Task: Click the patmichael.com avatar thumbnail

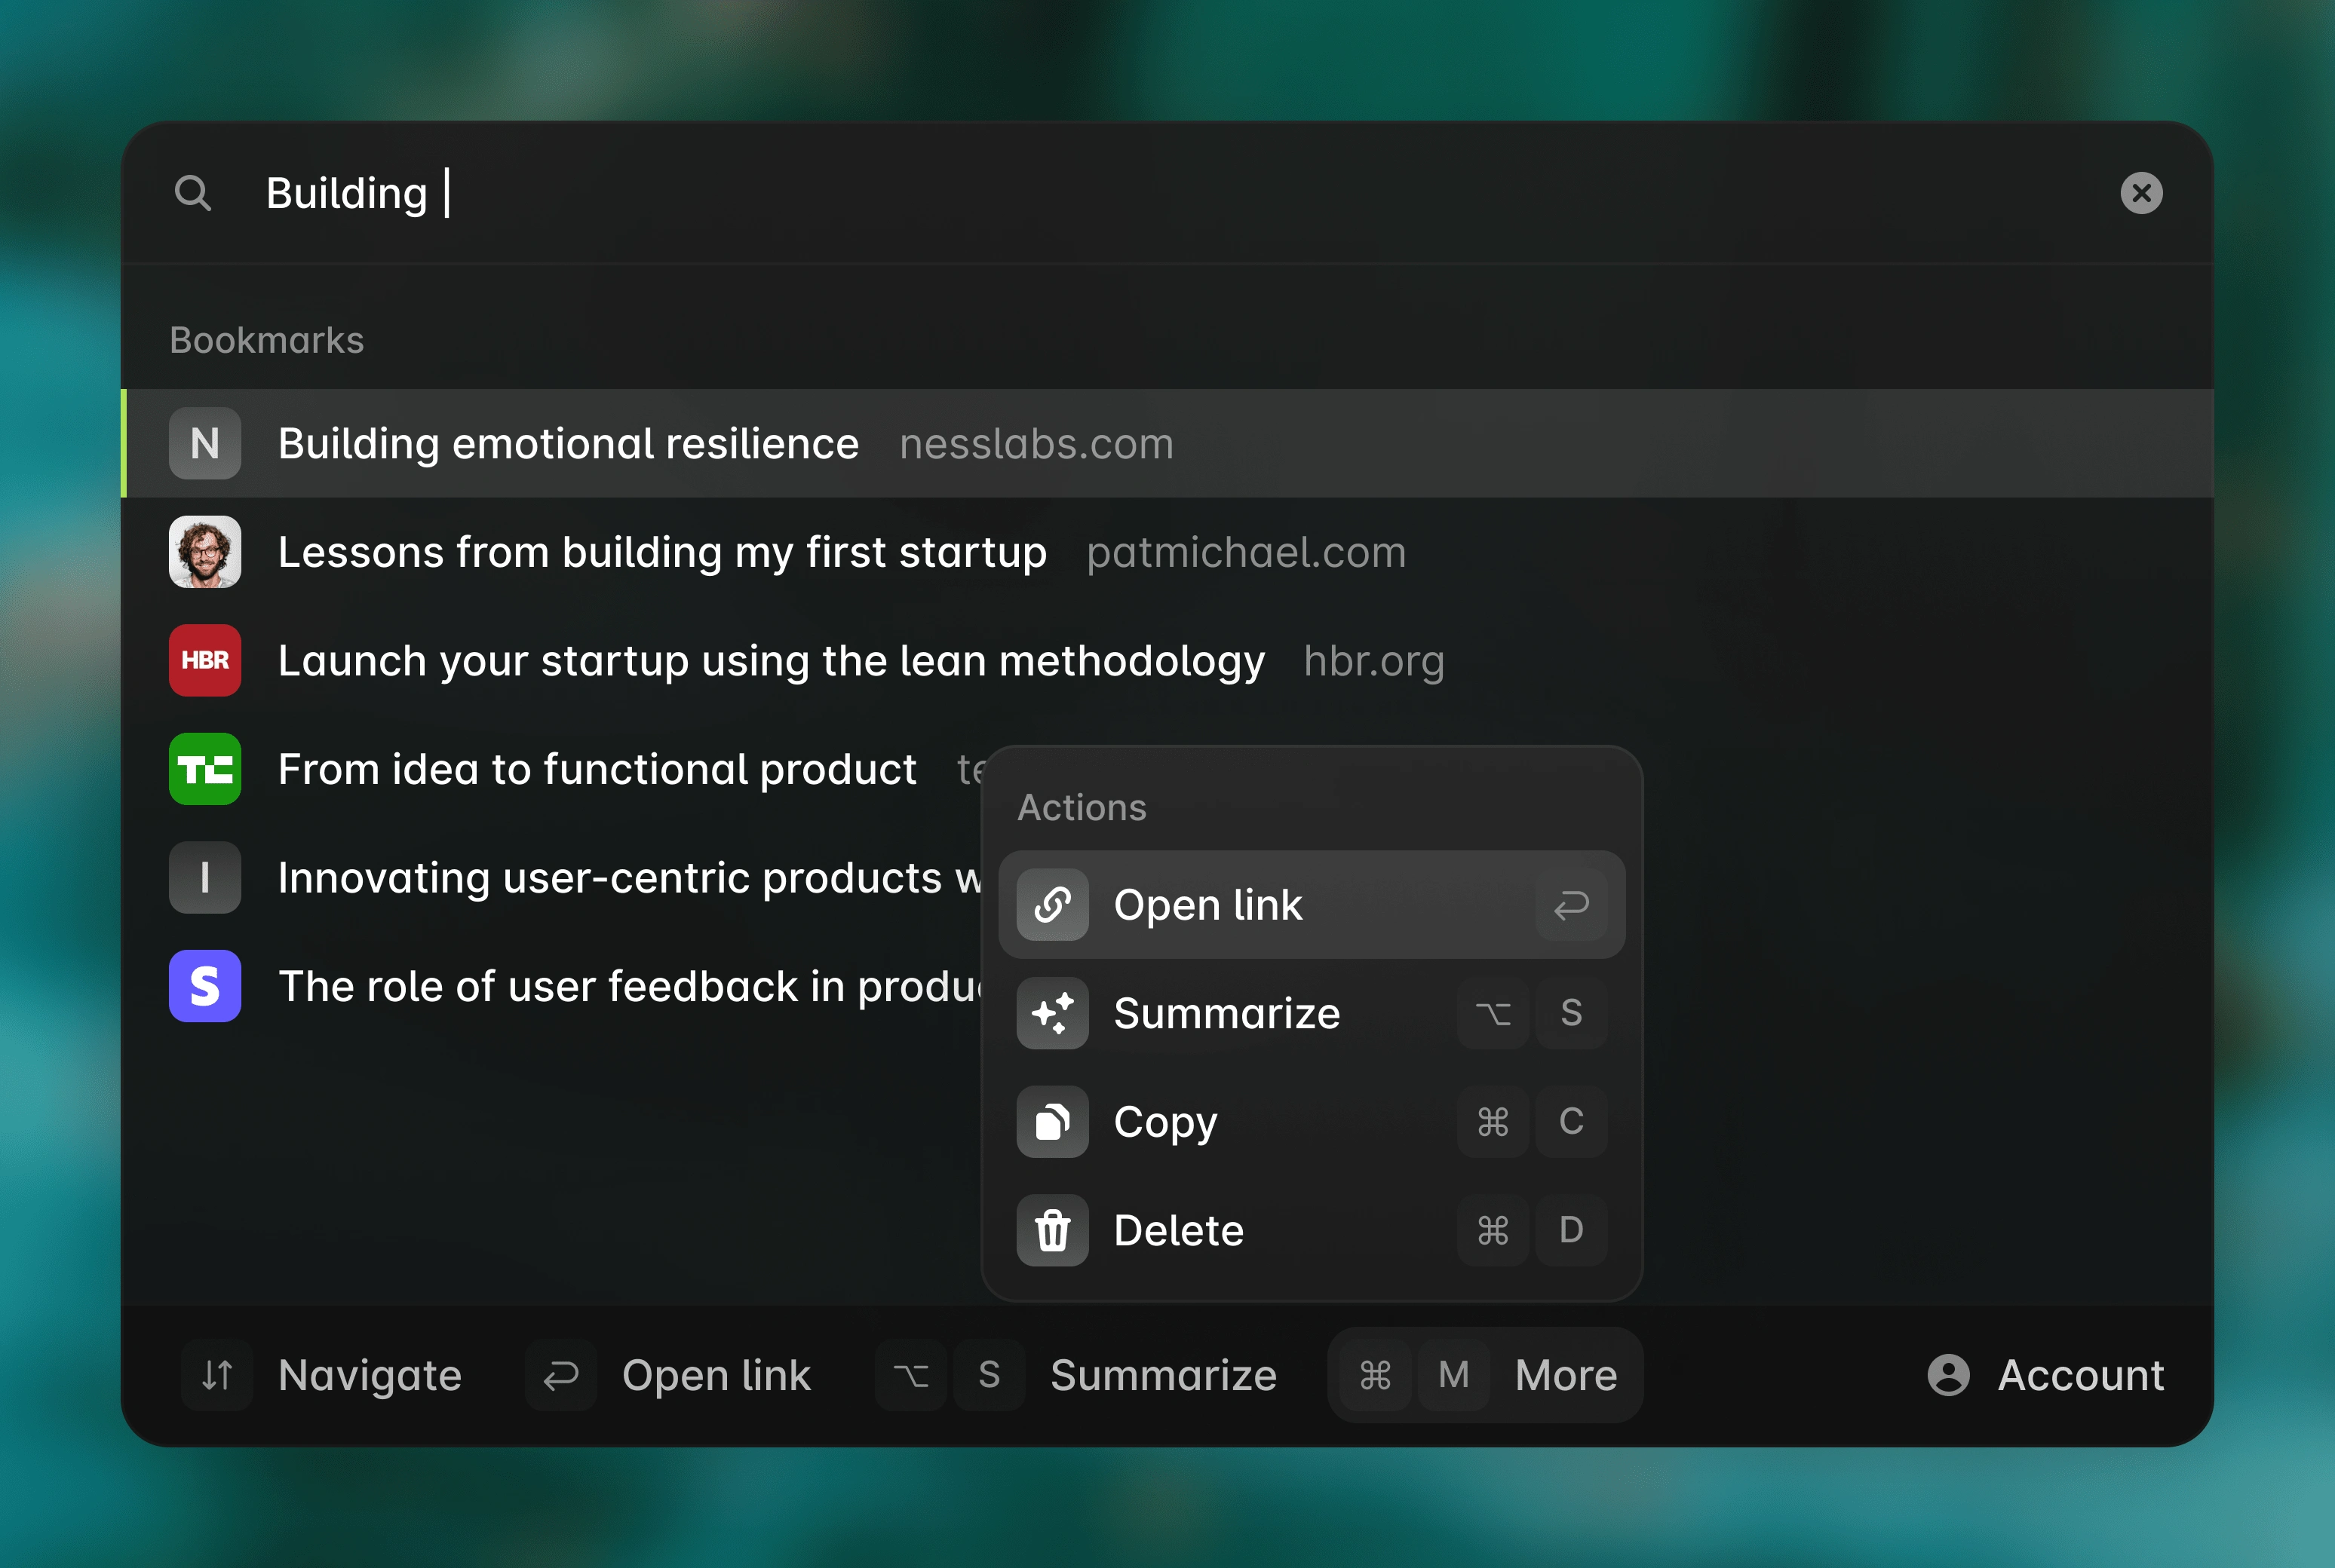Action: (x=205, y=552)
